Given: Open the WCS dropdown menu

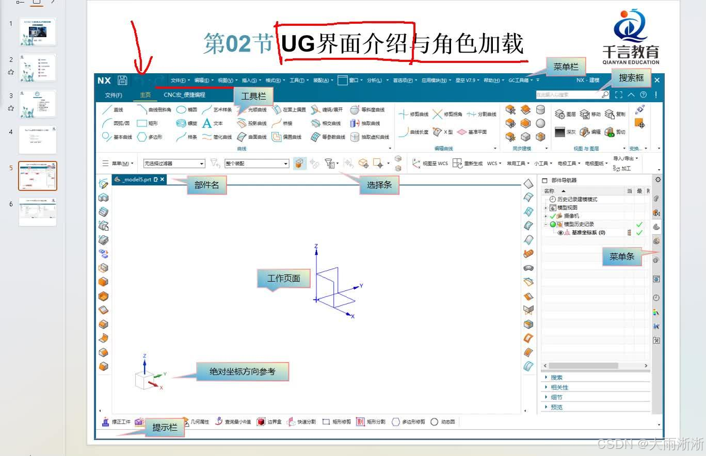Looking at the screenshot, I should pyautogui.click(x=494, y=163).
